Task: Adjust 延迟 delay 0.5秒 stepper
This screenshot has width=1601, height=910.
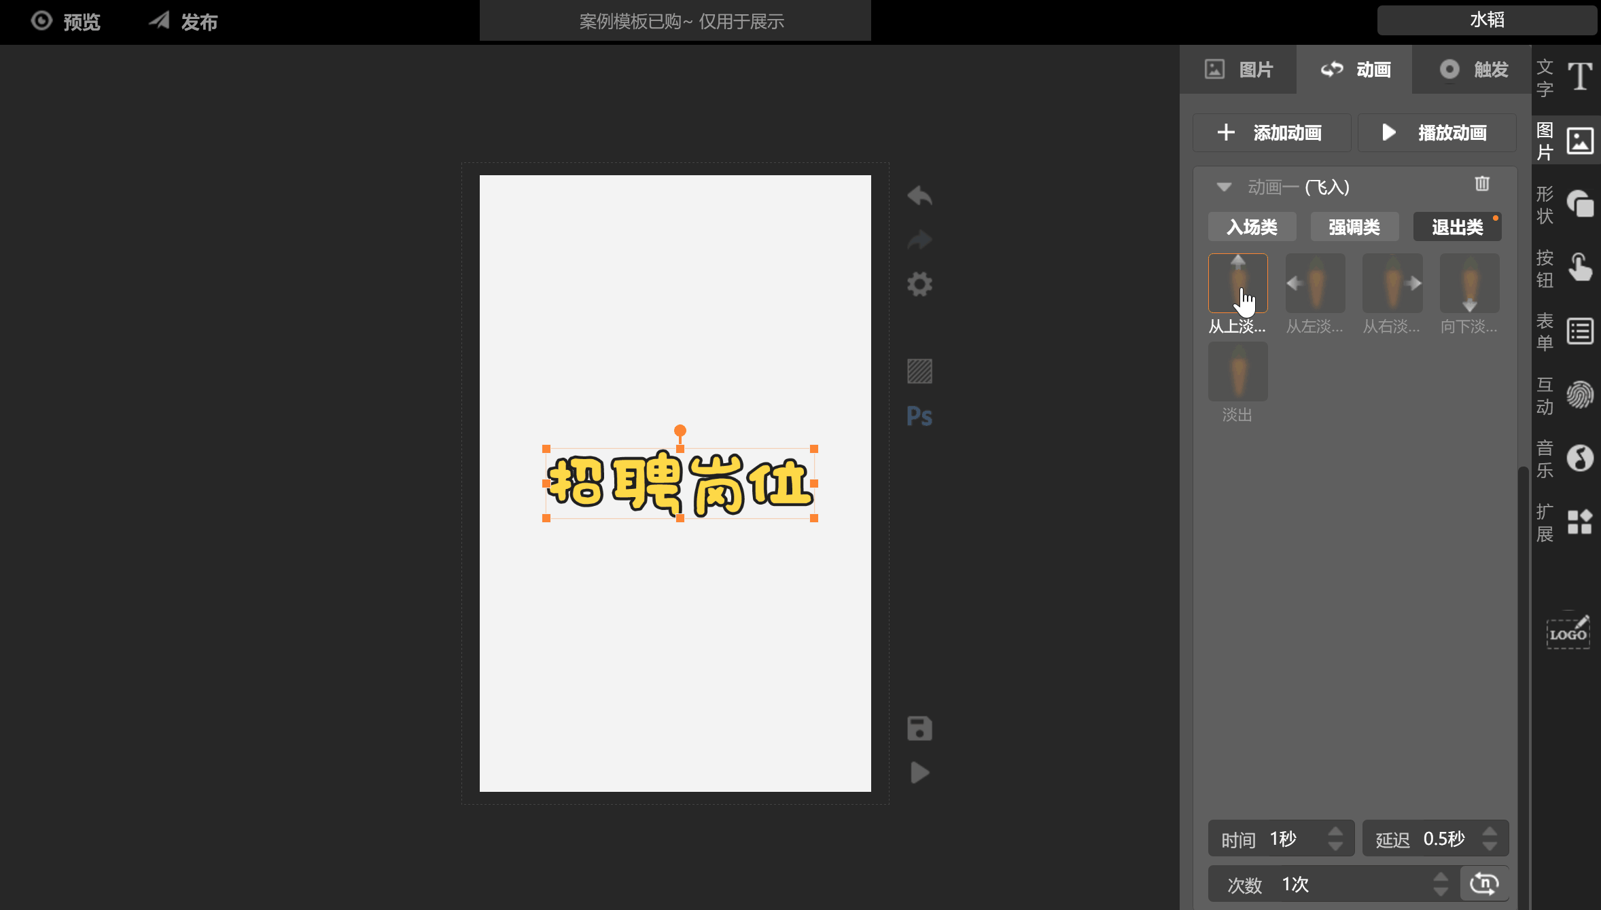Action: point(1491,837)
